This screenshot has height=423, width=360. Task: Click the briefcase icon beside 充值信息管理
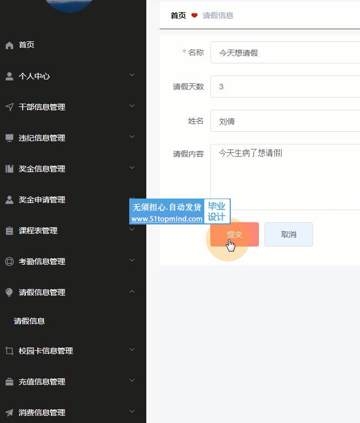pos(9,382)
